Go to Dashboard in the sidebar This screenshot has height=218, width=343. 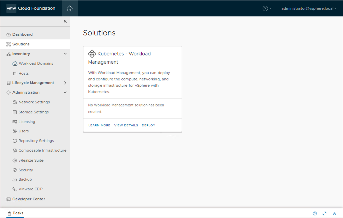pos(22,34)
